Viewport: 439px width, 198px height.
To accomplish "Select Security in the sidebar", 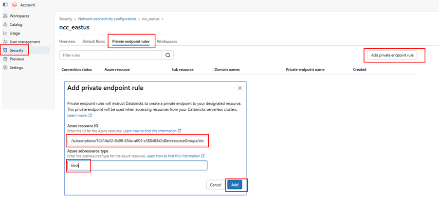I will pos(16,50).
